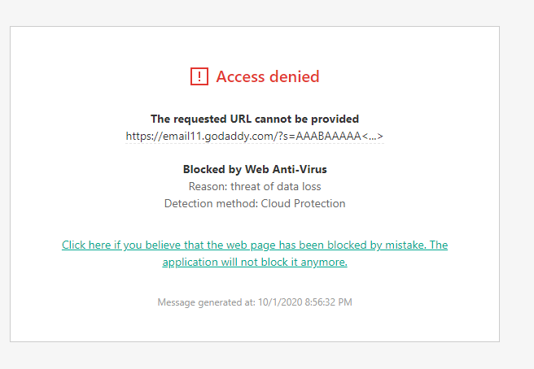Click the 'Blocked by Web Anti-Virus' label

point(255,169)
